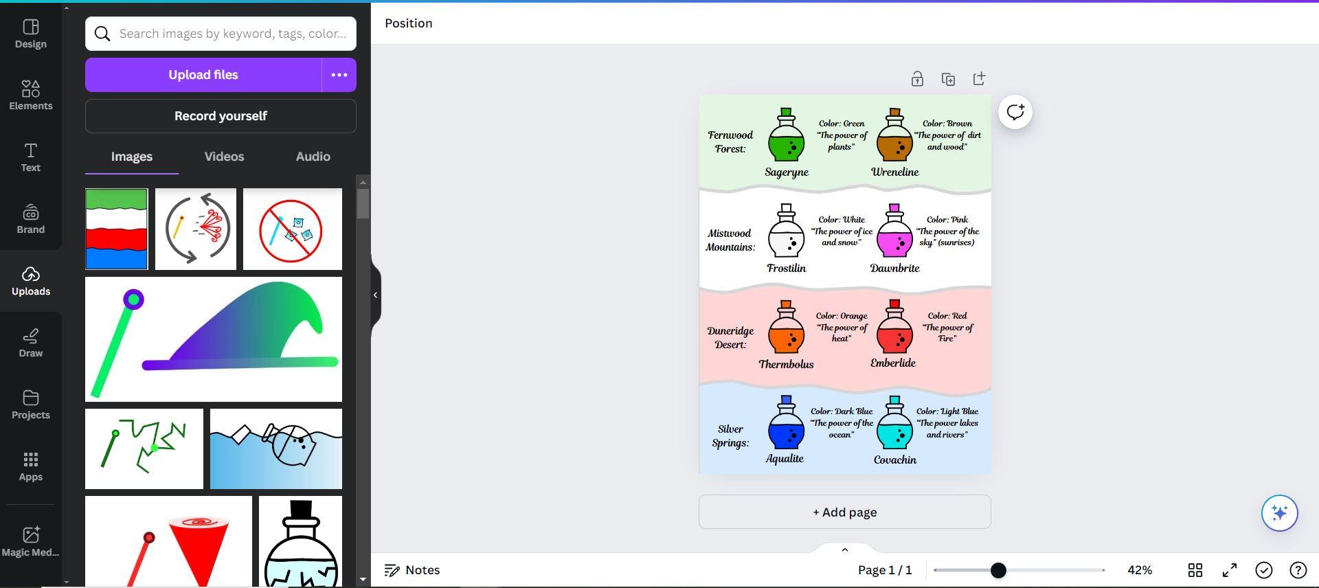Select the "Duneridge Desert:" text

tap(730, 337)
